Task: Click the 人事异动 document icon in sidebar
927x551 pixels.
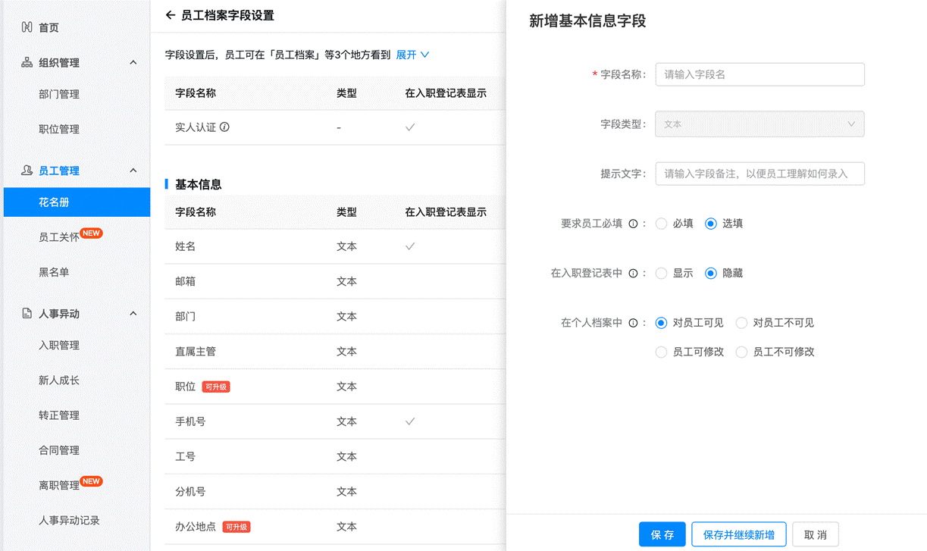Action: coord(27,314)
